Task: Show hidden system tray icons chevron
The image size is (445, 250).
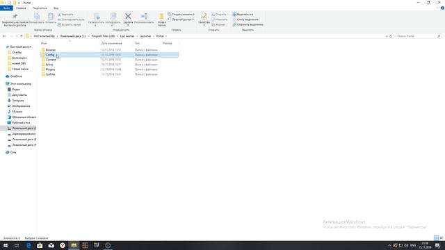Action: (x=389, y=245)
